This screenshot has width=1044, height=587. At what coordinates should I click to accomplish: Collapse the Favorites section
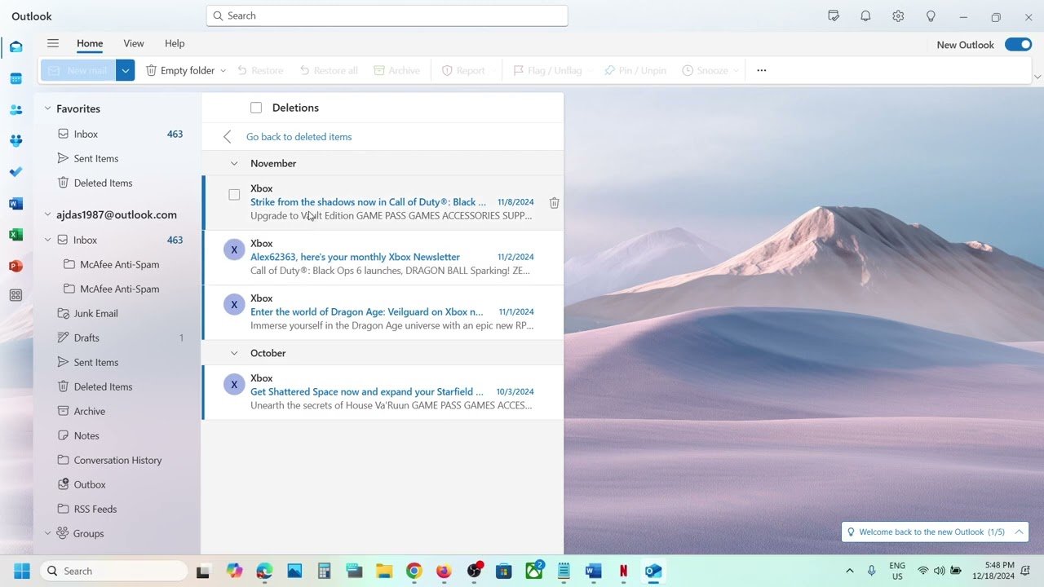click(x=47, y=108)
